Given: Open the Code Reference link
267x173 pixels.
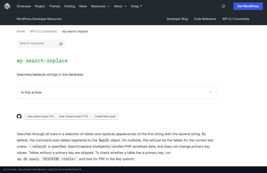Looking at the screenshot, I should [x=205, y=19].
